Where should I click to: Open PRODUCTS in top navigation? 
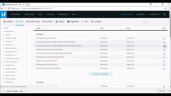coord(63,14)
